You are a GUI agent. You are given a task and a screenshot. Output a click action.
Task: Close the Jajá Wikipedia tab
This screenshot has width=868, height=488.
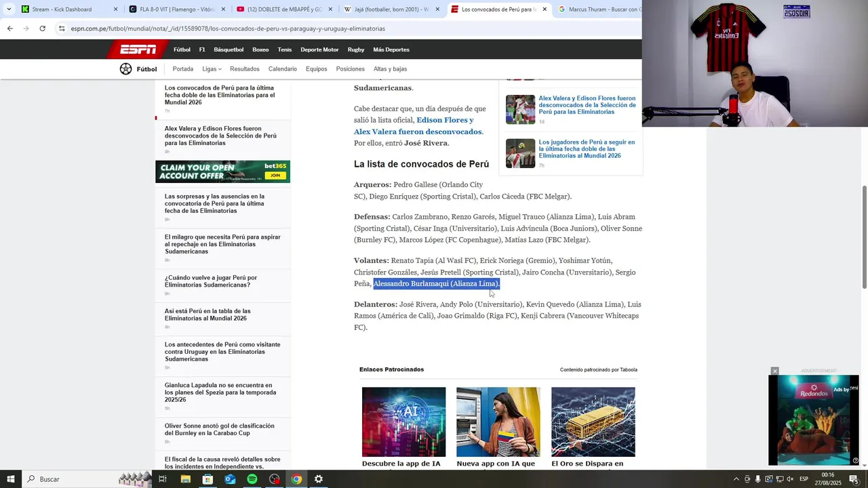(x=437, y=9)
